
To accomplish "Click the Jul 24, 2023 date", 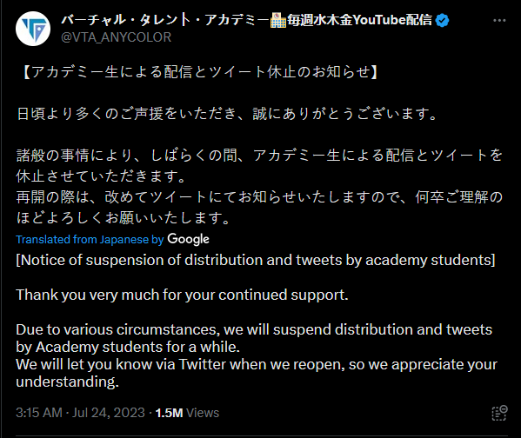I will tap(109, 413).
